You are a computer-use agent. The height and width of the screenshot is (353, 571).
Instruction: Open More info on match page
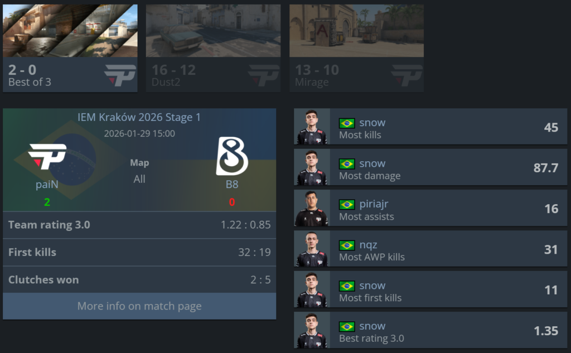pos(139,306)
